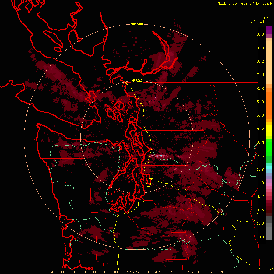Click the 0.2 value on the color scale
The width and height of the screenshot is (274, 274).
point(260,197)
